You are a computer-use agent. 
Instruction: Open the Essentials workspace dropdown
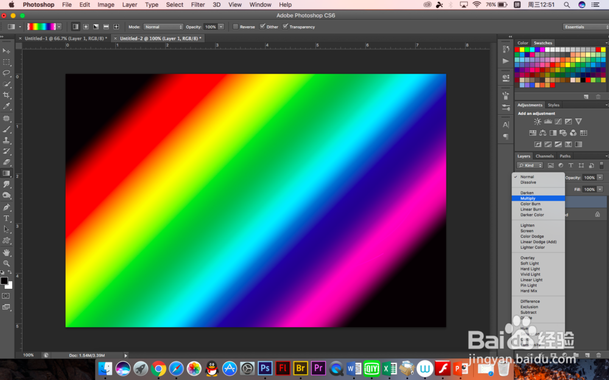coord(585,27)
